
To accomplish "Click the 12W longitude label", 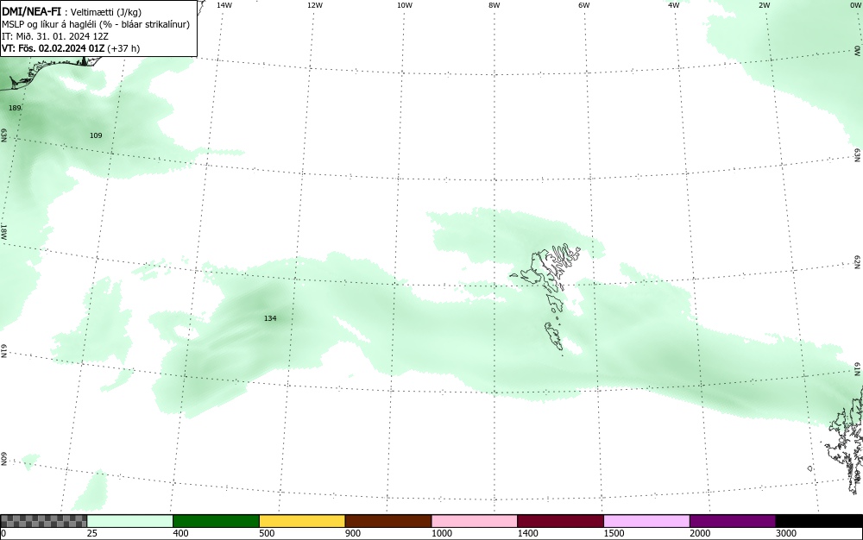I will pyautogui.click(x=315, y=5).
